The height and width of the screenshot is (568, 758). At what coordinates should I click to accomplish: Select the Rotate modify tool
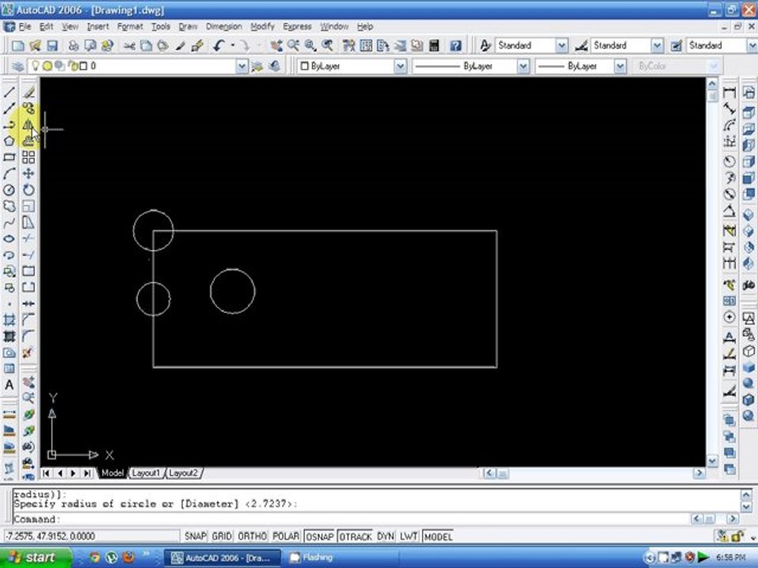tap(28, 190)
